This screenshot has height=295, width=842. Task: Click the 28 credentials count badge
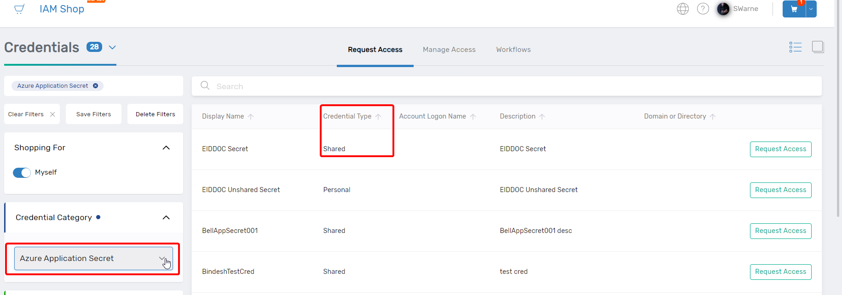click(94, 47)
